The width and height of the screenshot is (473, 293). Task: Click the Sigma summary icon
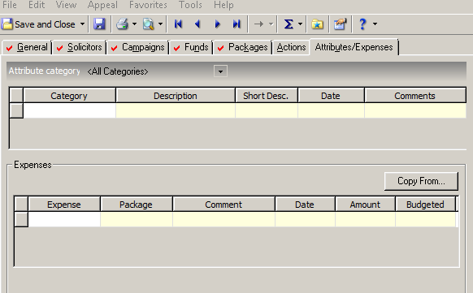(289, 24)
